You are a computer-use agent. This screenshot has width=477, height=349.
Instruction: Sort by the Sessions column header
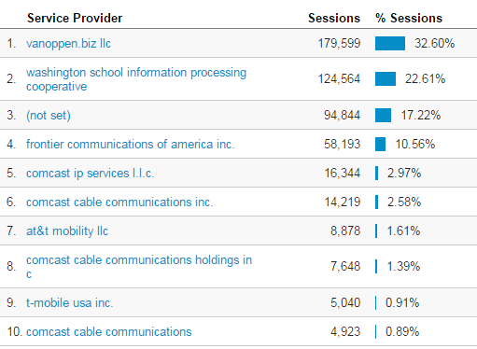pos(334,18)
